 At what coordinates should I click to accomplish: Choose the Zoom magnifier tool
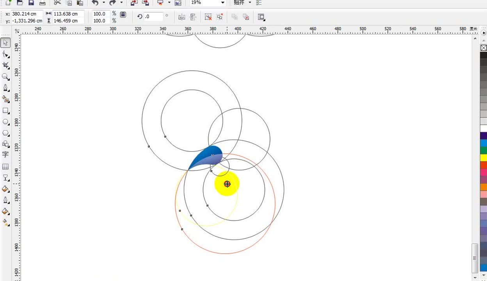[x=5, y=76]
